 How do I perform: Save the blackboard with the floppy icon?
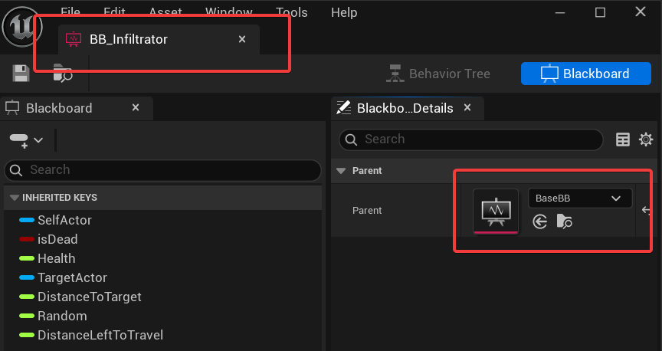[21, 74]
